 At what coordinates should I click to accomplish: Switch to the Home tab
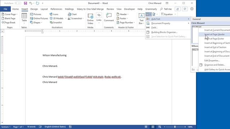coord(15,9)
